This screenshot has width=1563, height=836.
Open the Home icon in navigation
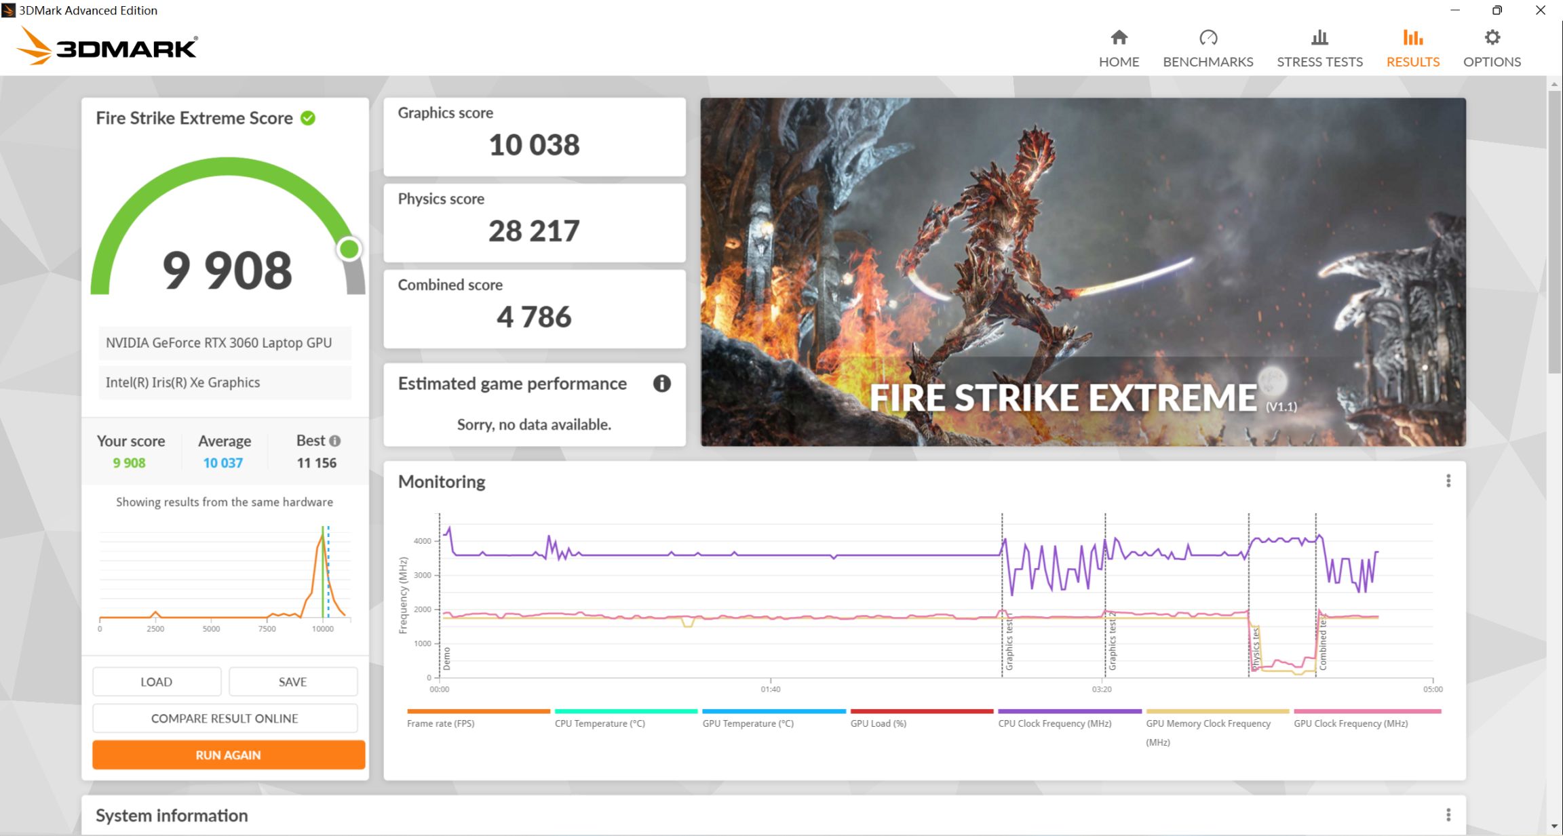[1119, 38]
